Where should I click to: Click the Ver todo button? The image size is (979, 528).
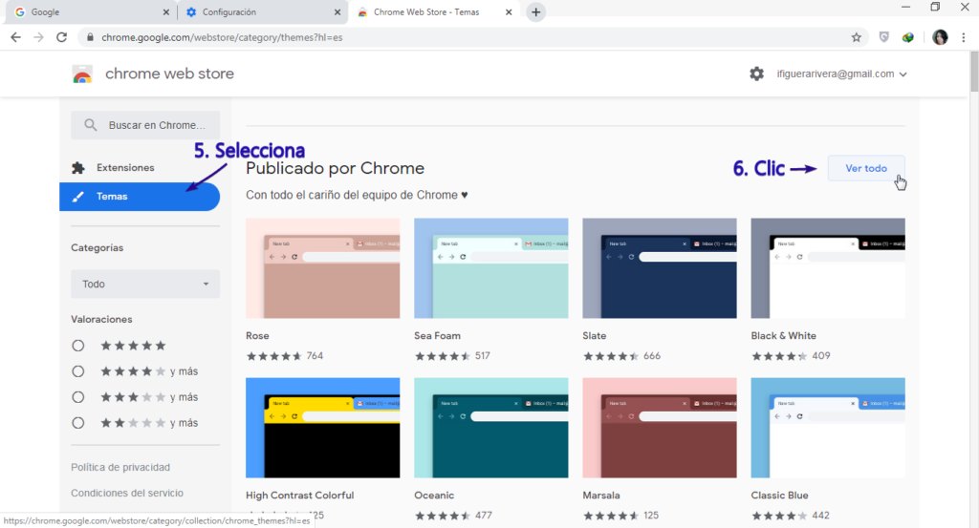(865, 168)
